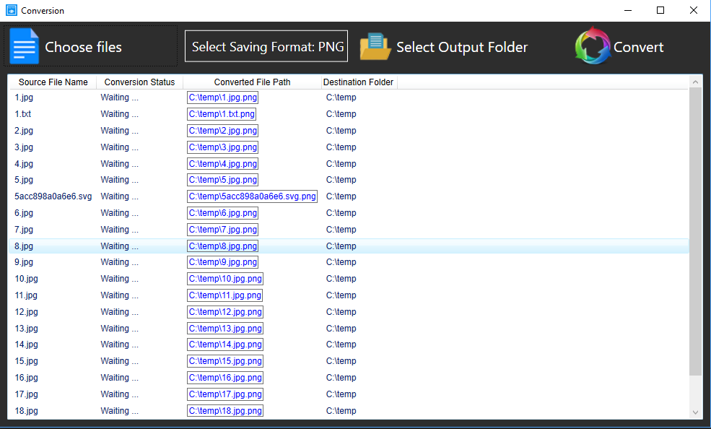Open the Select Saving Format: PNG selector
Viewport: 711px width, 429px height.
click(x=266, y=47)
